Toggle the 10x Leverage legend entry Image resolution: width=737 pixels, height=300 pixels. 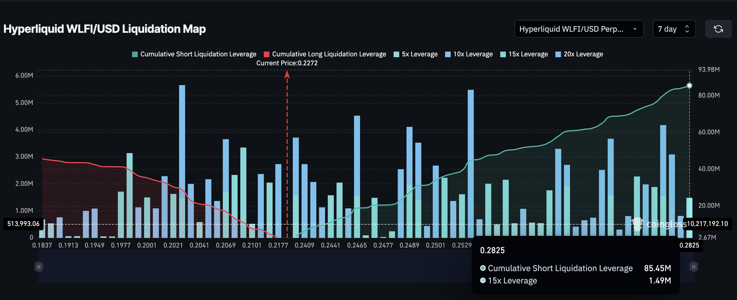click(469, 54)
